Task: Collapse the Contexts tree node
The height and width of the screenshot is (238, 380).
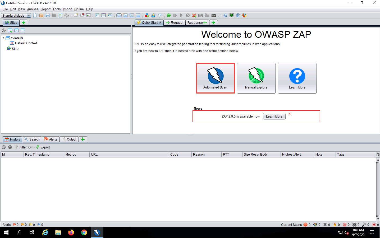Action: pyautogui.click(x=3, y=38)
